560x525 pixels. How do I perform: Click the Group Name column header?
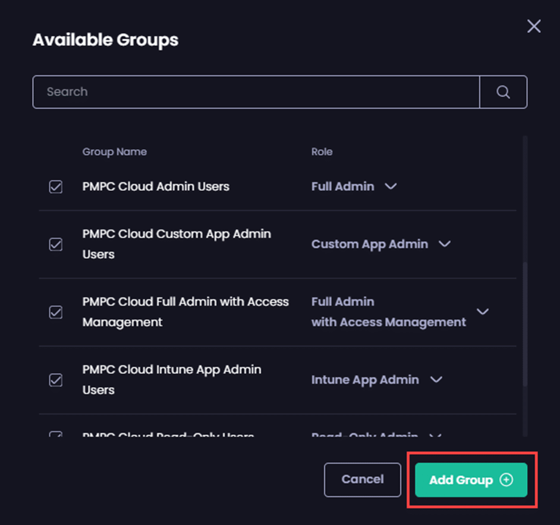point(114,152)
